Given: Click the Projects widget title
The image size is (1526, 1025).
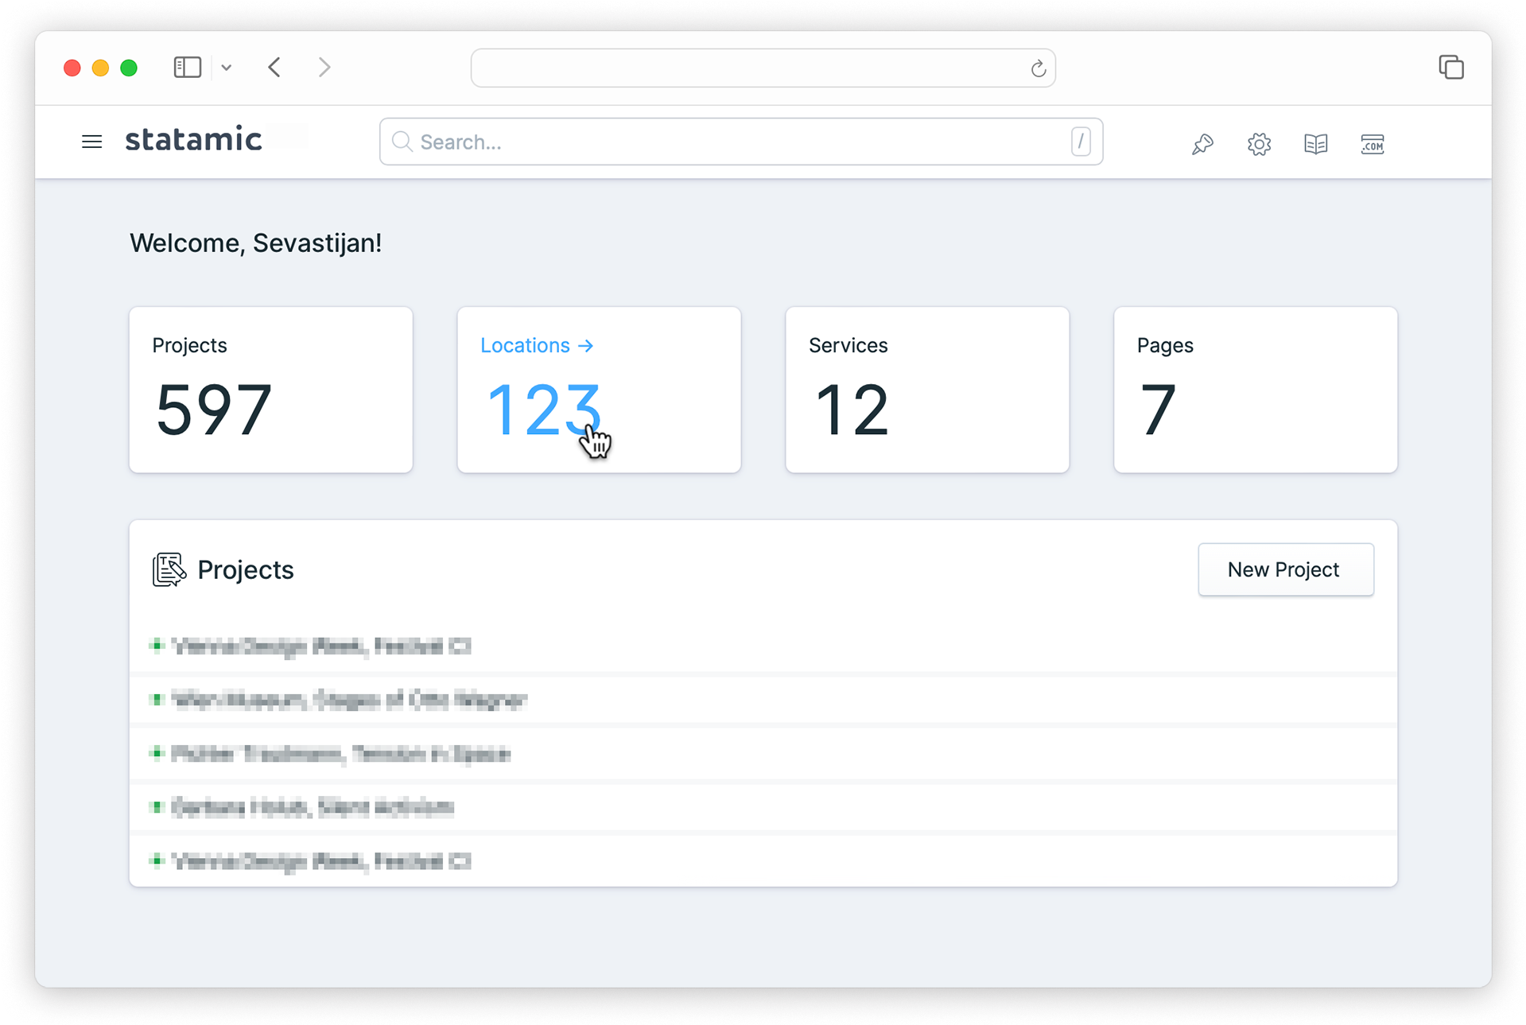Looking at the screenshot, I should tap(245, 569).
